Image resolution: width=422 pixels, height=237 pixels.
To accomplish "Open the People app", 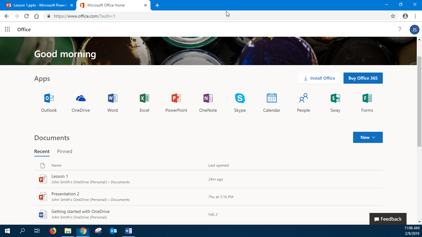I will click(x=303, y=103).
